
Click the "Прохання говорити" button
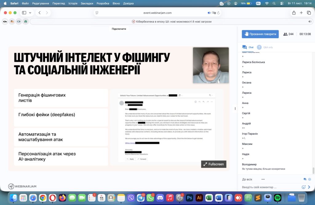(x=260, y=34)
